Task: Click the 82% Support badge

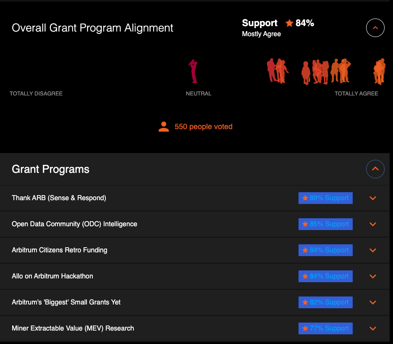Action: pyautogui.click(x=325, y=302)
